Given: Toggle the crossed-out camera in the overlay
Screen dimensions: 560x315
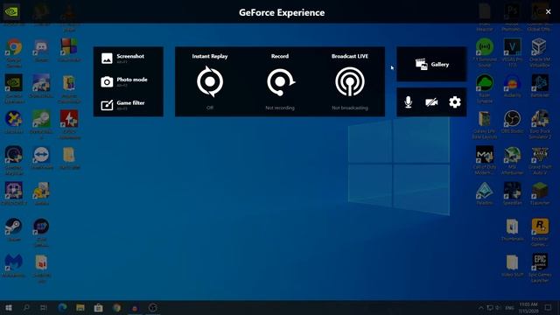Looking at the screenshot, I should (431, 102).
